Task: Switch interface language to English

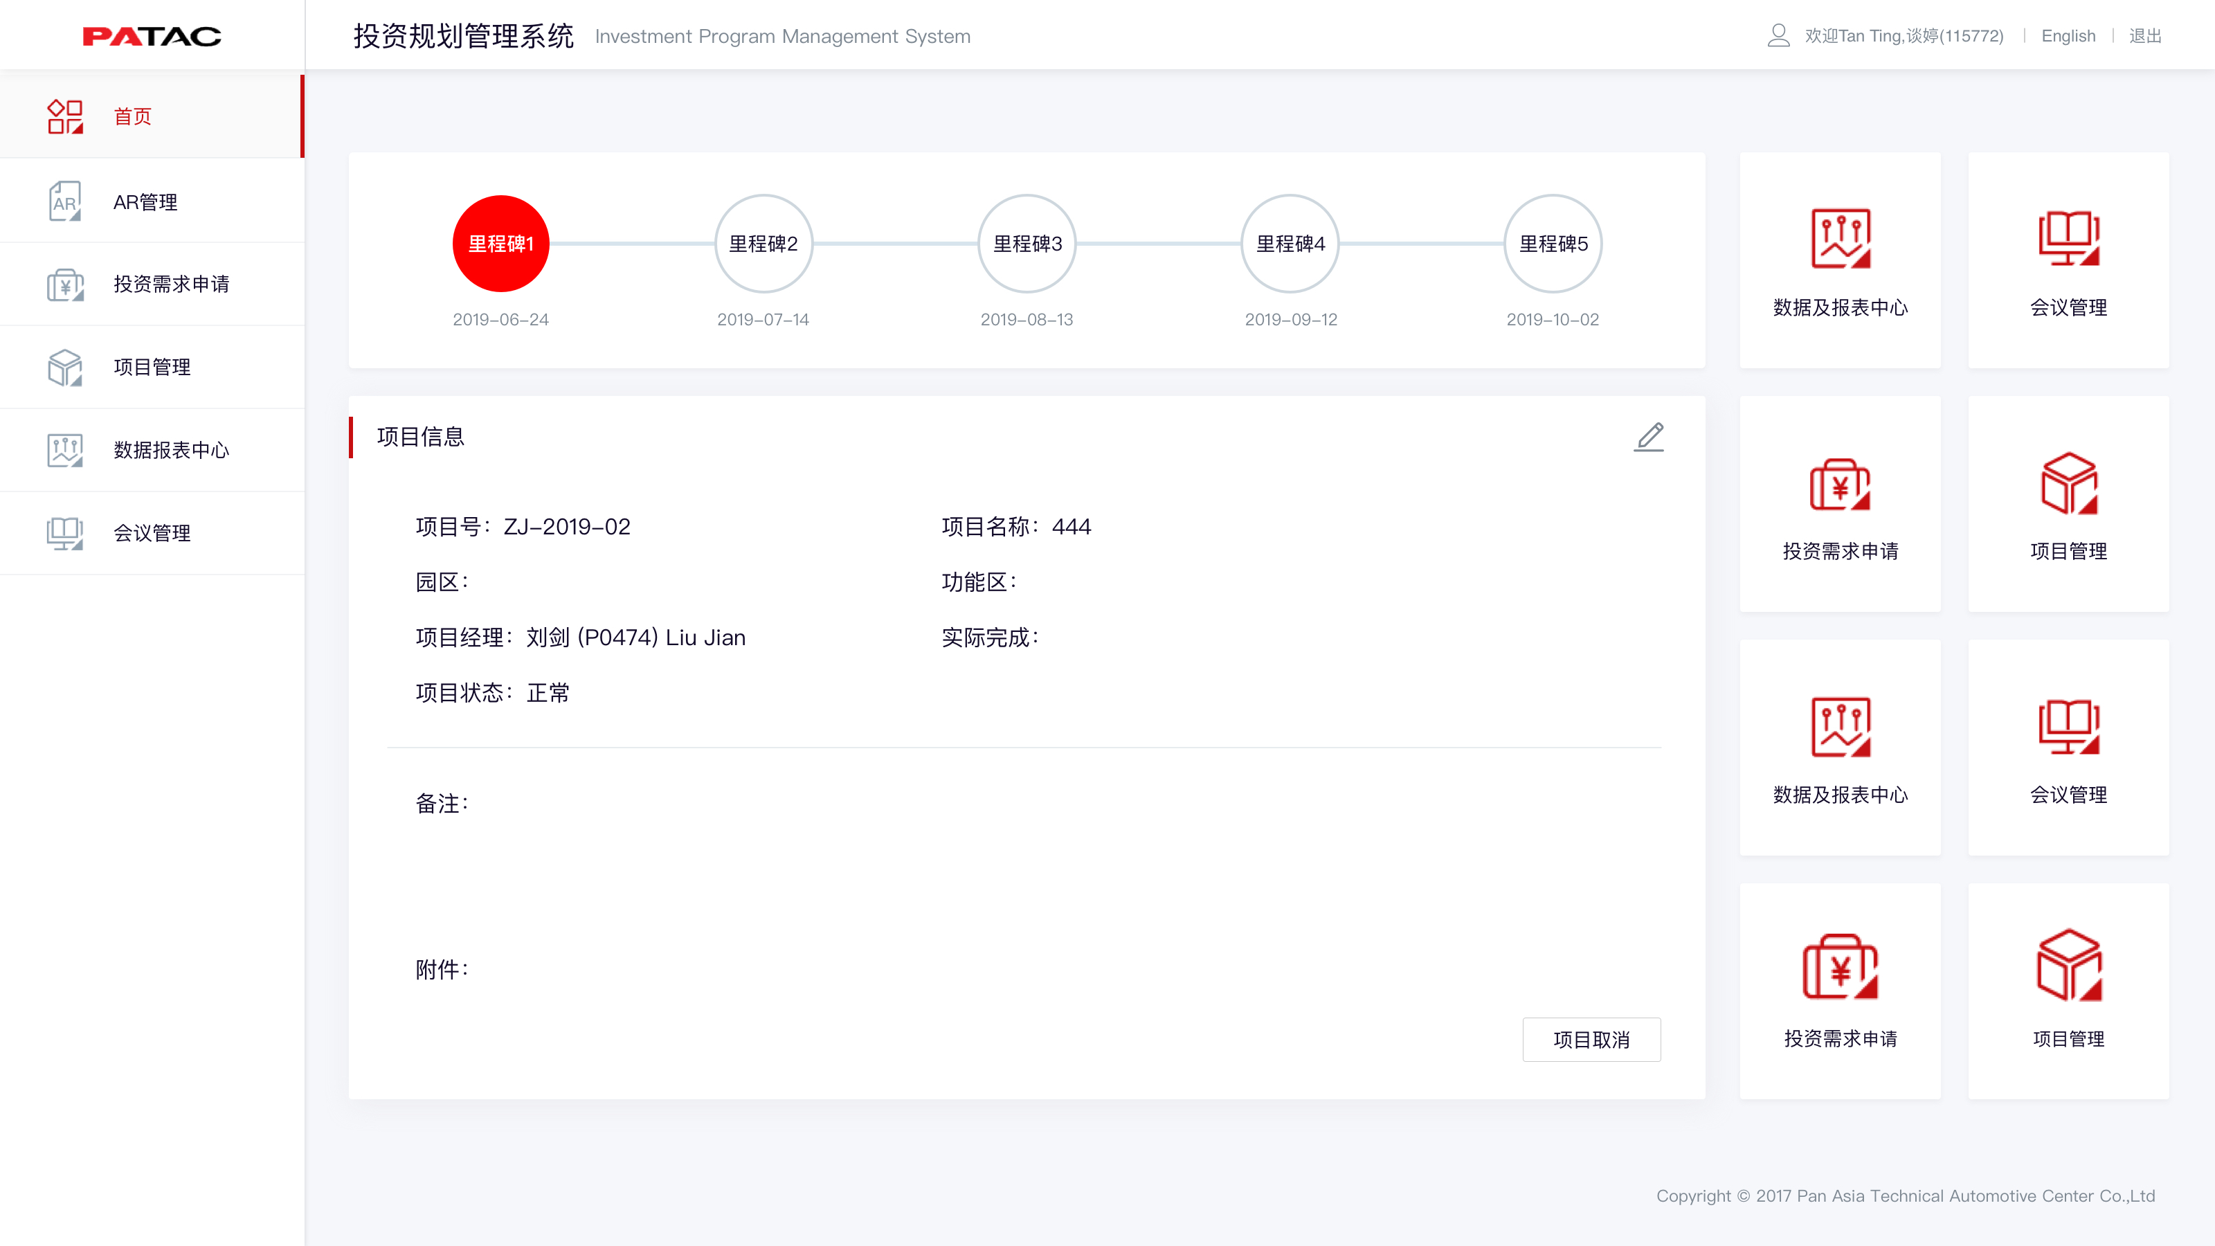Action: [2068, 35]
